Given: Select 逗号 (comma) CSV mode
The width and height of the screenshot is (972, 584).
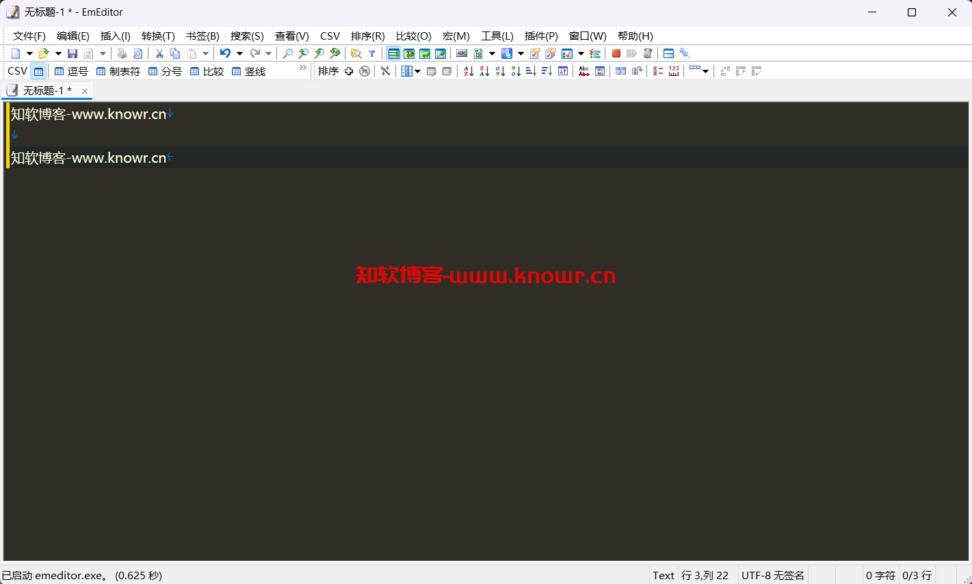Looking at the screenshot, I should (71, 71).
